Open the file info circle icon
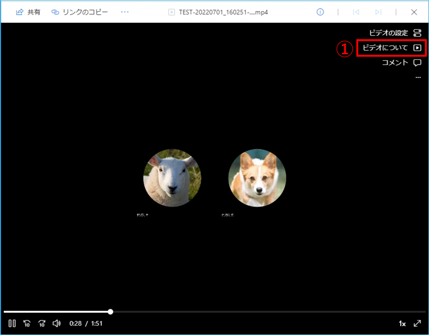 pyautogui.click(x=320, y=12)
